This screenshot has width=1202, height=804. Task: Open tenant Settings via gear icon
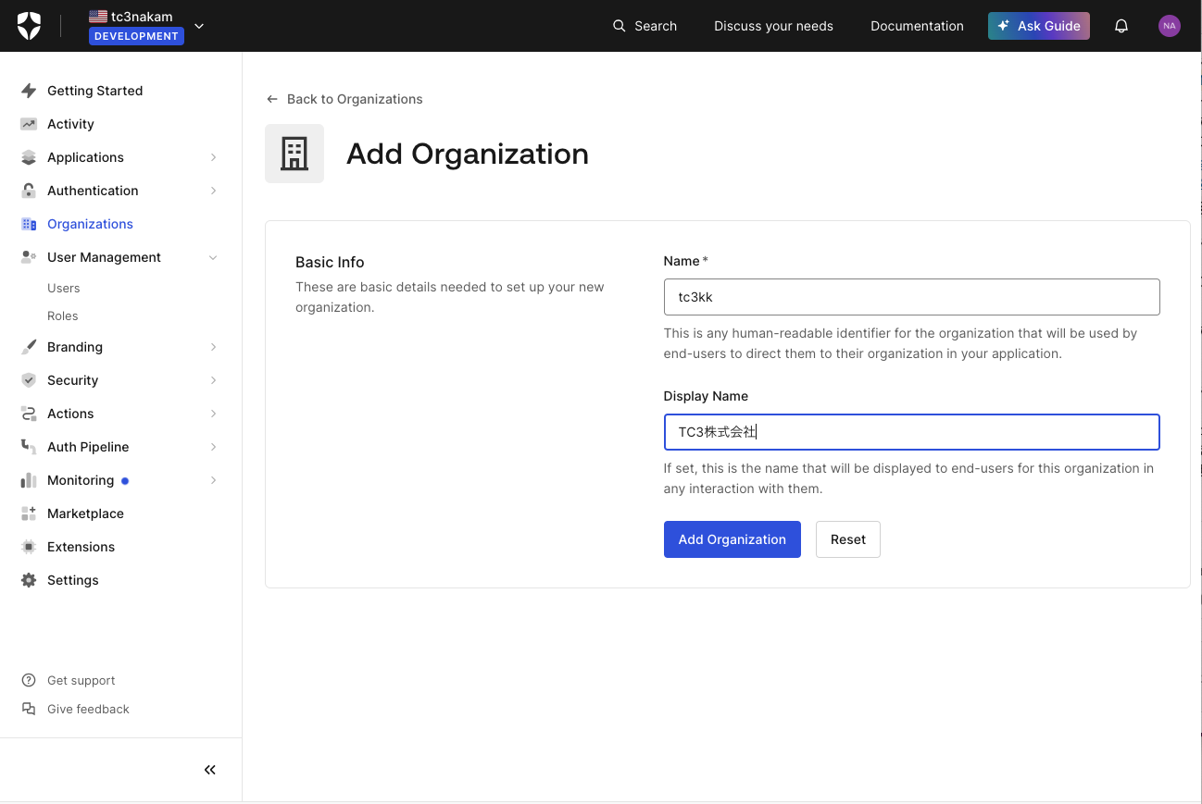(x=73, y=579)
